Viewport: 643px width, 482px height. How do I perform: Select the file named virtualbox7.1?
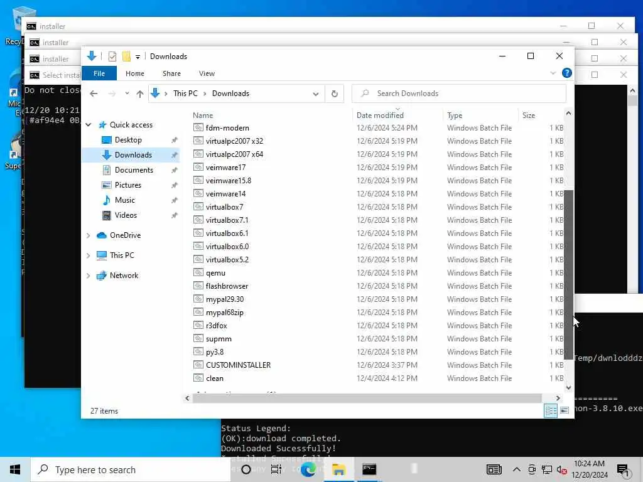pos(227,220)
